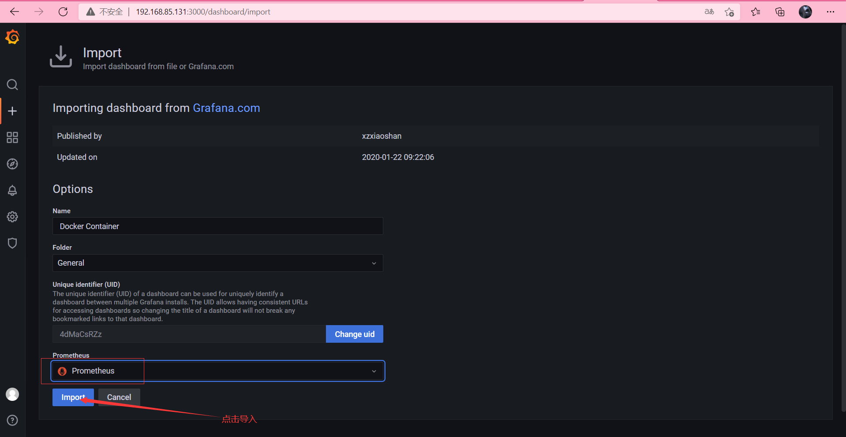Open the browser favorites list icon
This screenshot has height=437, width=846.
click(x=756, y=12)
